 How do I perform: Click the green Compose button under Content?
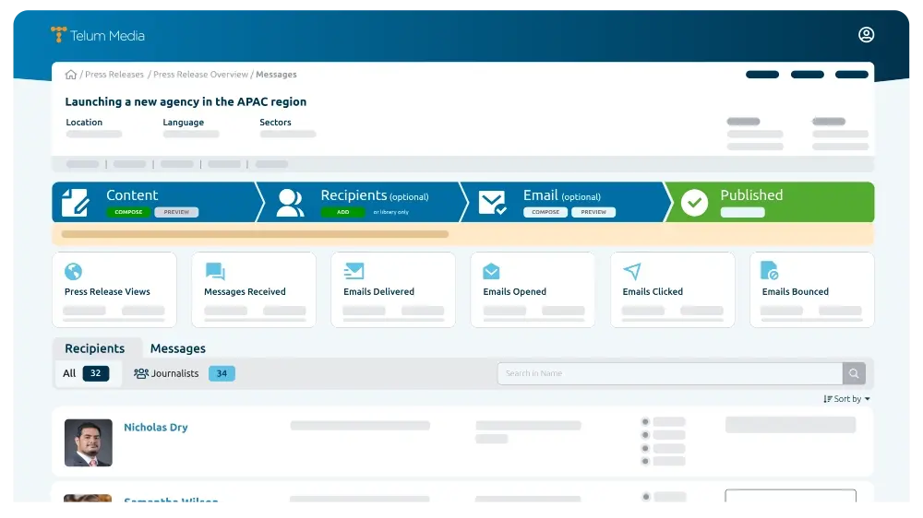[x=128, y=212]
